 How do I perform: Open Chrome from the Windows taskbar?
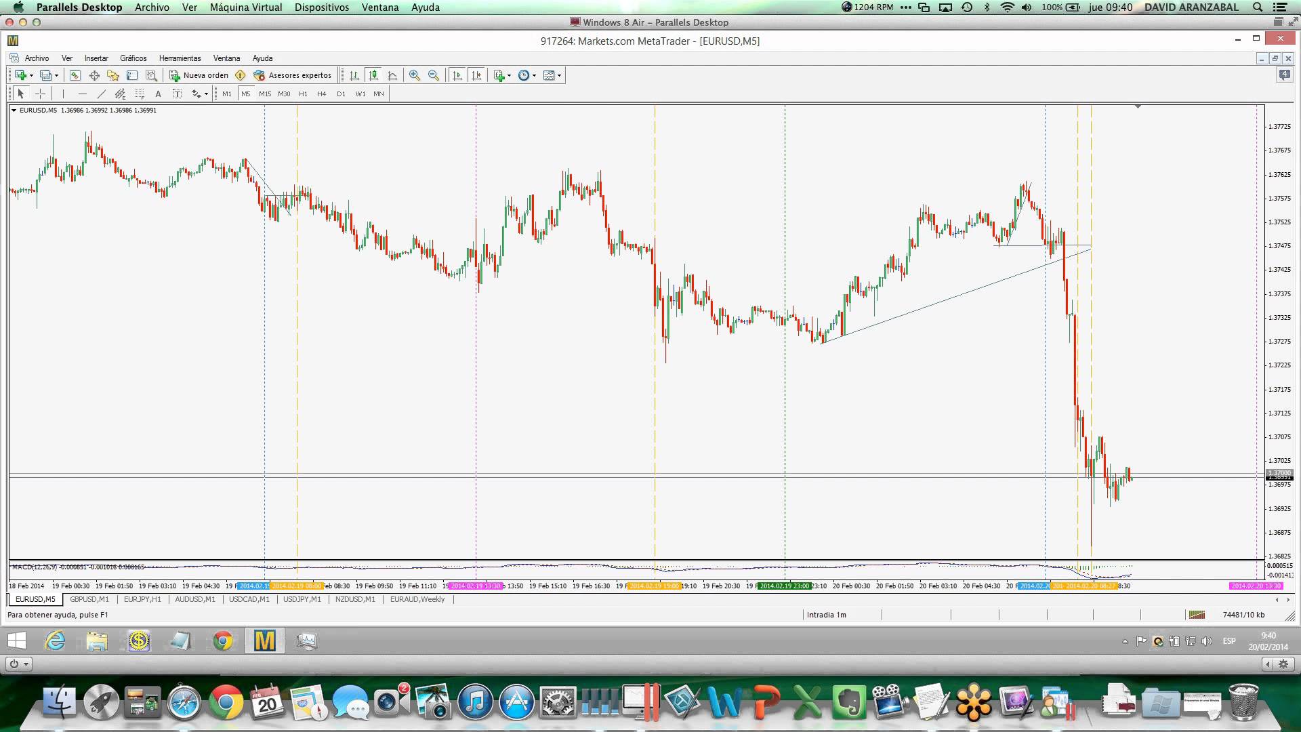pos(223,640)
